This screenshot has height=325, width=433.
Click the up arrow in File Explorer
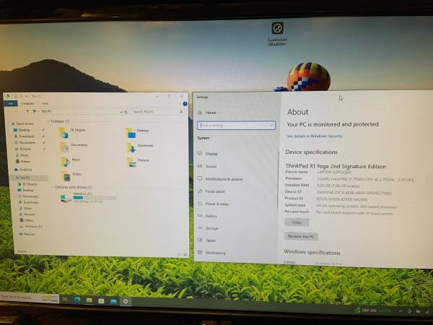point(27,111)
